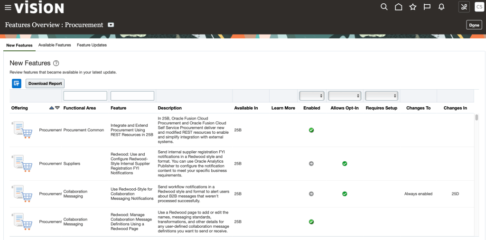This screenshot has width=486, height=240.
Task: Click the Functional Area filter text field
Action: click(85, 96)
